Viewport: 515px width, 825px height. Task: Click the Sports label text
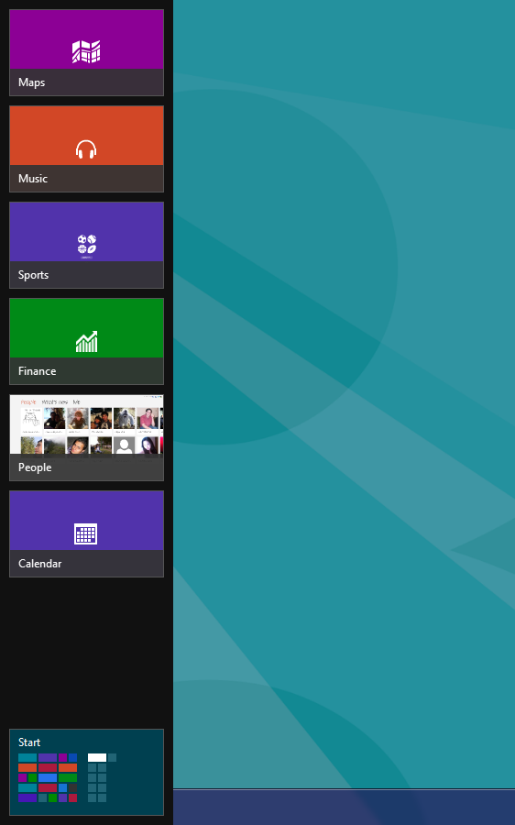[x=33, y=275]
